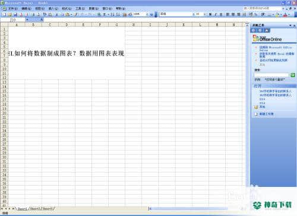This screenshot has width=297, height=216.
Task: Toggle Bold formatting
Action: tap(210, 14)
